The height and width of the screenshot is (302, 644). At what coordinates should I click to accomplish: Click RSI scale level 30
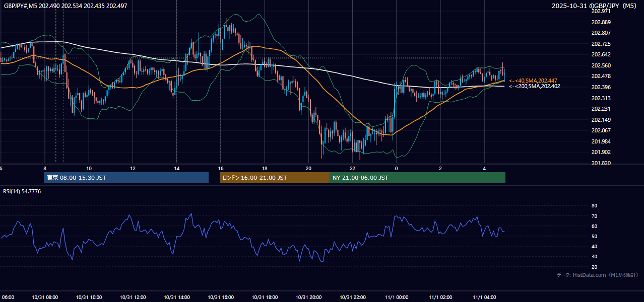point(594,257)
